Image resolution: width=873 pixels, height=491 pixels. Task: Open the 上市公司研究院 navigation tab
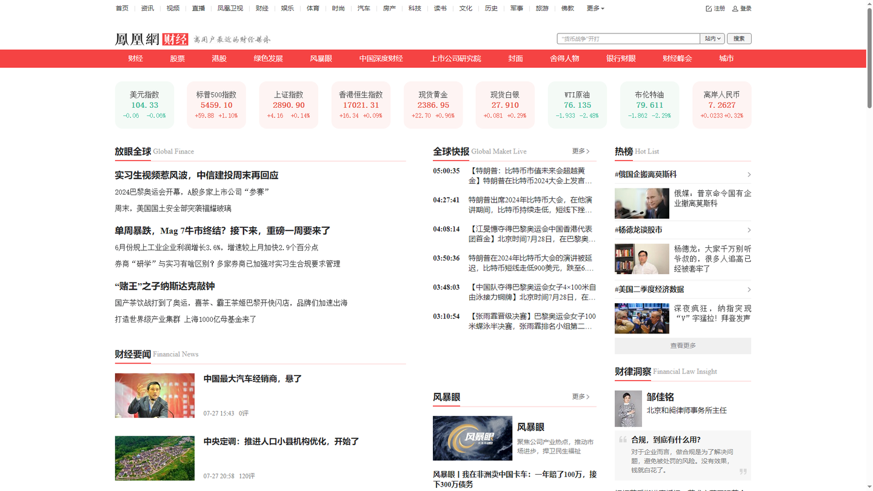click(455, 59)
